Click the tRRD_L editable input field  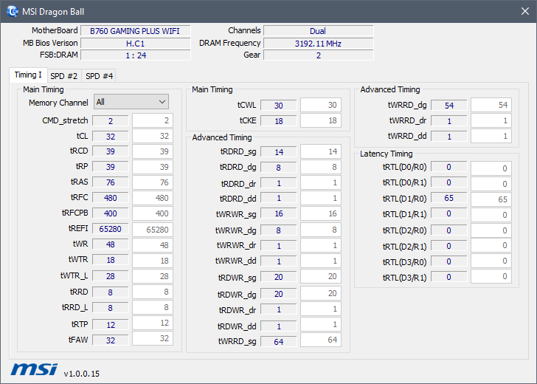point(153,307)
